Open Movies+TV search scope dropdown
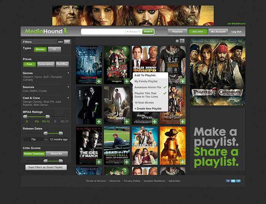Image resolution: width=266 pixels, height=204 pixels. tap(133, 32)
